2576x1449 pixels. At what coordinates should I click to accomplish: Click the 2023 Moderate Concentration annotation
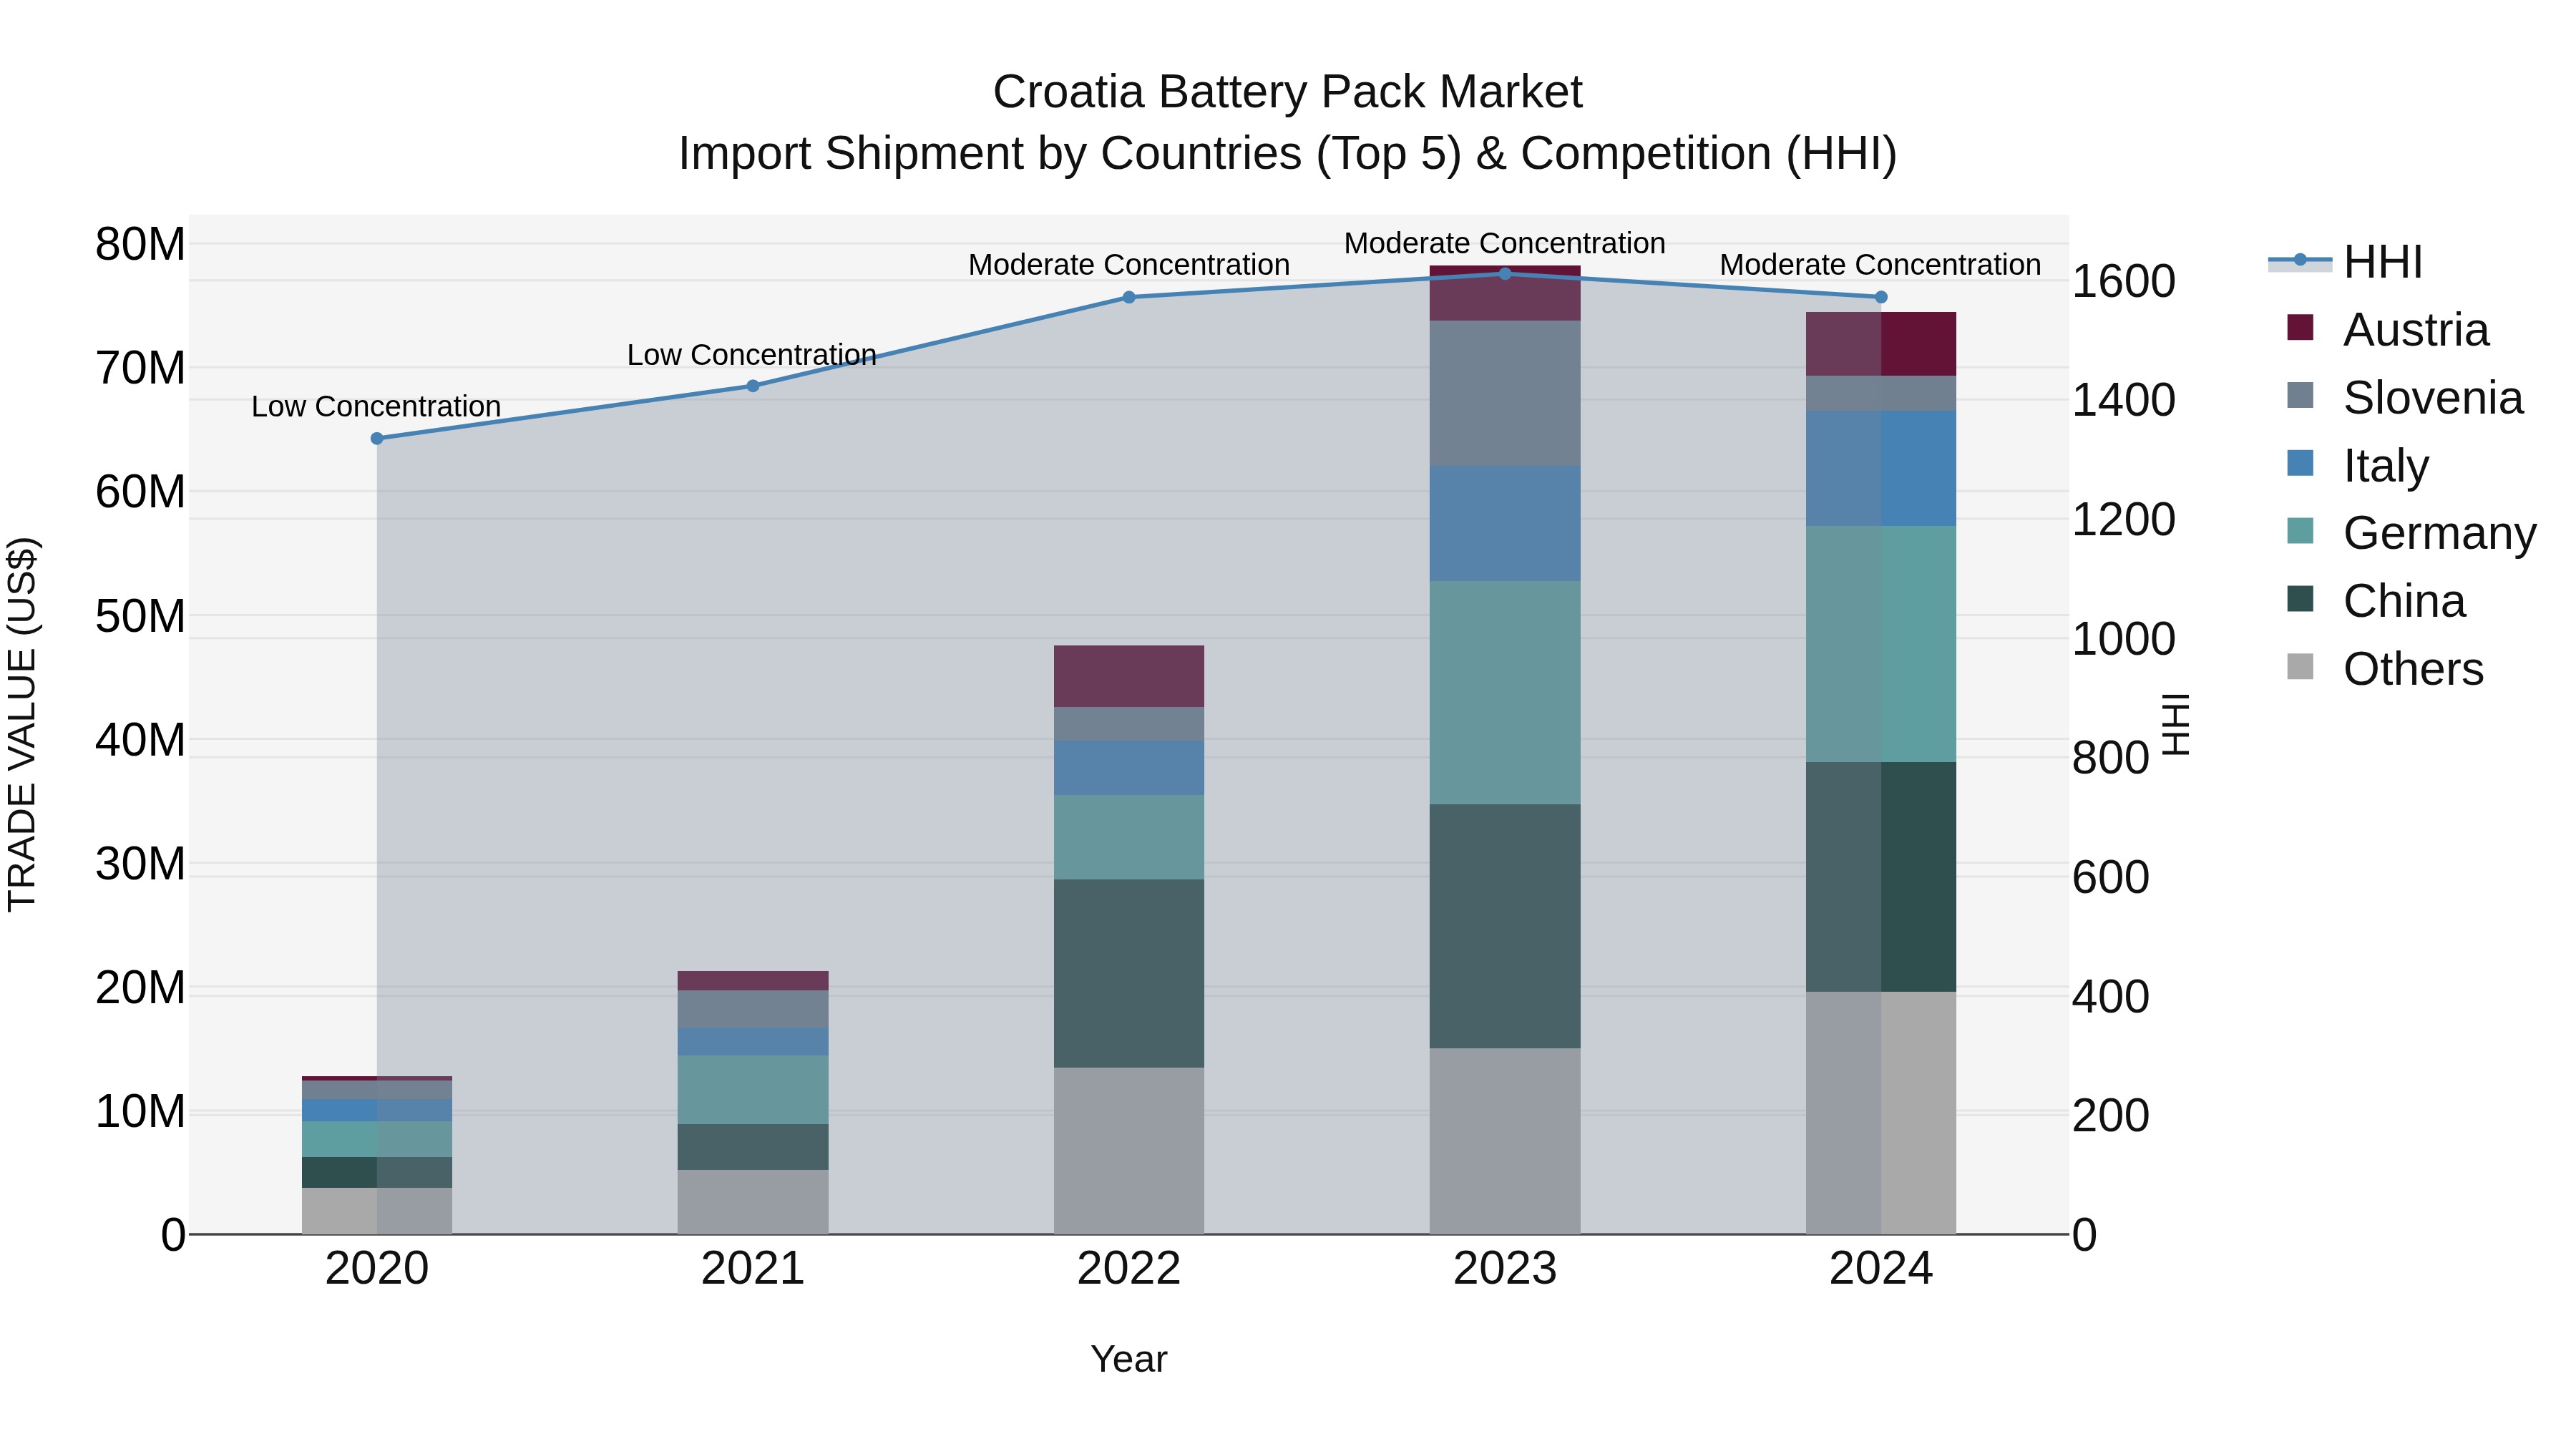(x=1505, y=243)
